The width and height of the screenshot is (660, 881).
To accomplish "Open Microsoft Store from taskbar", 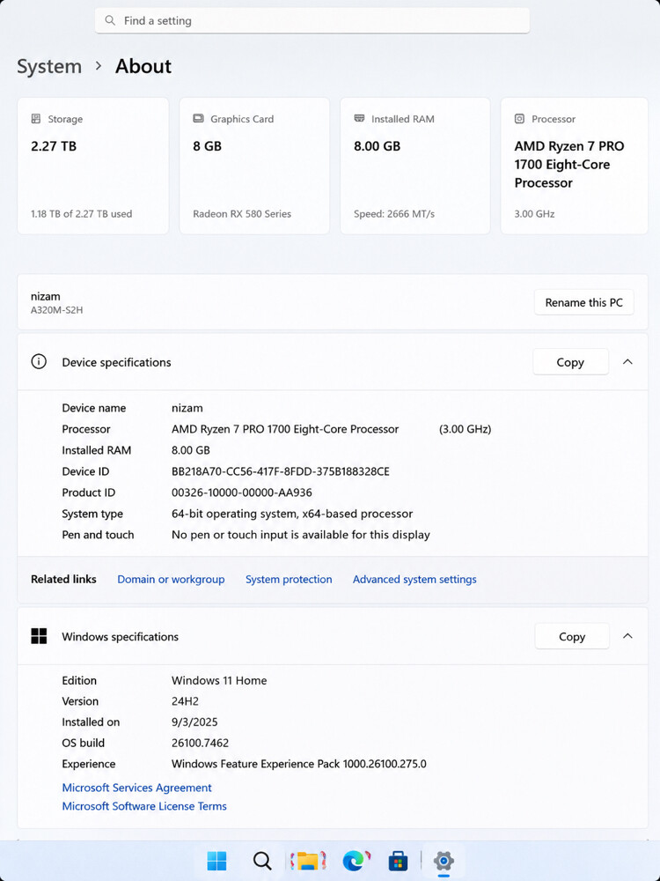I will pyautogui.click(x=398, y=860).
